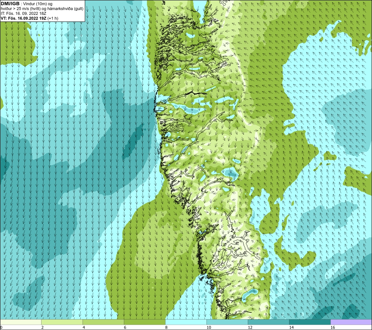Click the 'hviður > 25 m/s (hvítt)' line
This screenshot has height=330, width=372.
tap(20, 9)
